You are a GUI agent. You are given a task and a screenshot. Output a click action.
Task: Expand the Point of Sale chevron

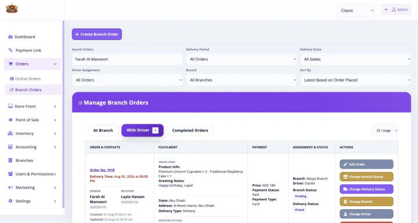click(x=55, y=120)
